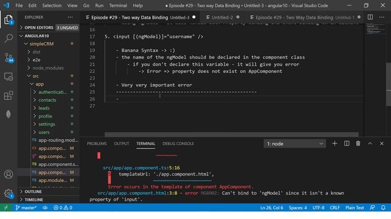Click the master branch indicator
The width and height of the screenshot is (391, 219).
(x=26, y=207)
